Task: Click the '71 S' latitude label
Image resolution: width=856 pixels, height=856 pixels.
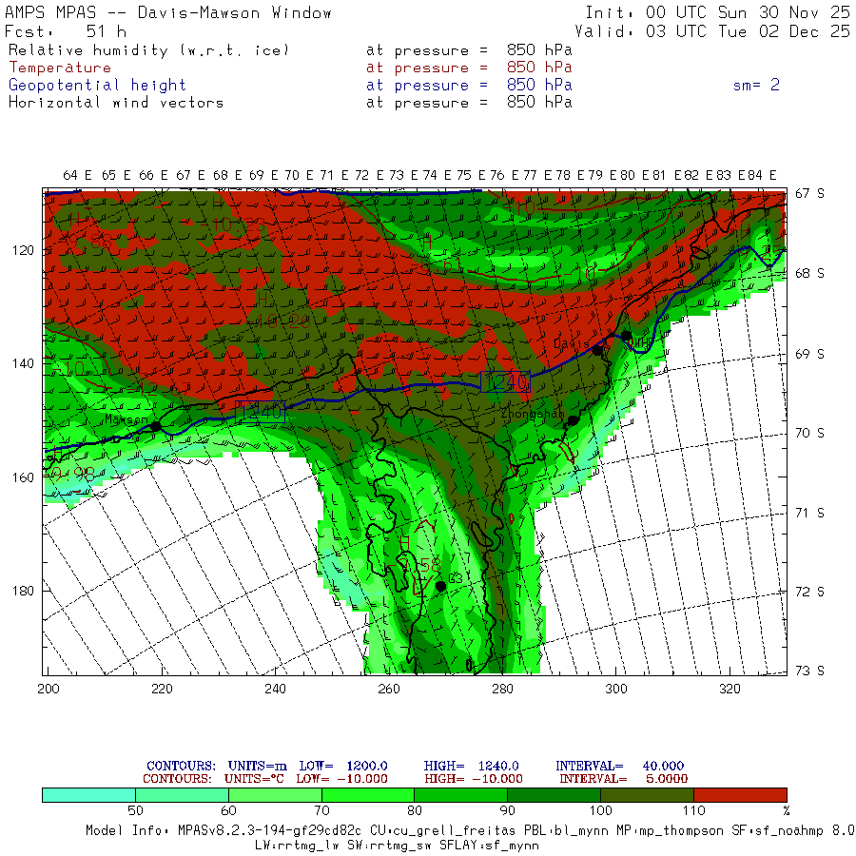Action: (809, 513)
